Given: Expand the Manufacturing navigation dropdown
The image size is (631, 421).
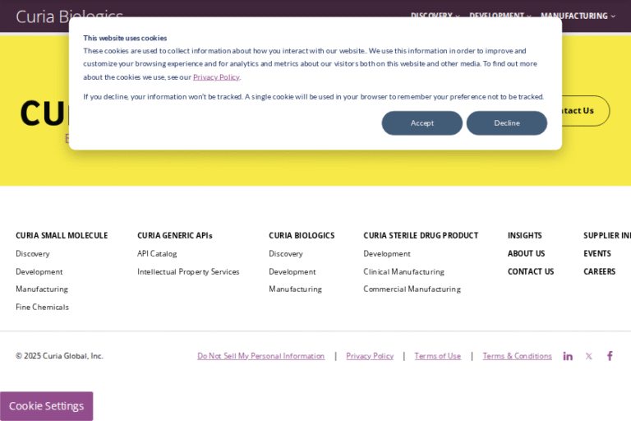Looking at the screenshot, I should tap(578, 16).
